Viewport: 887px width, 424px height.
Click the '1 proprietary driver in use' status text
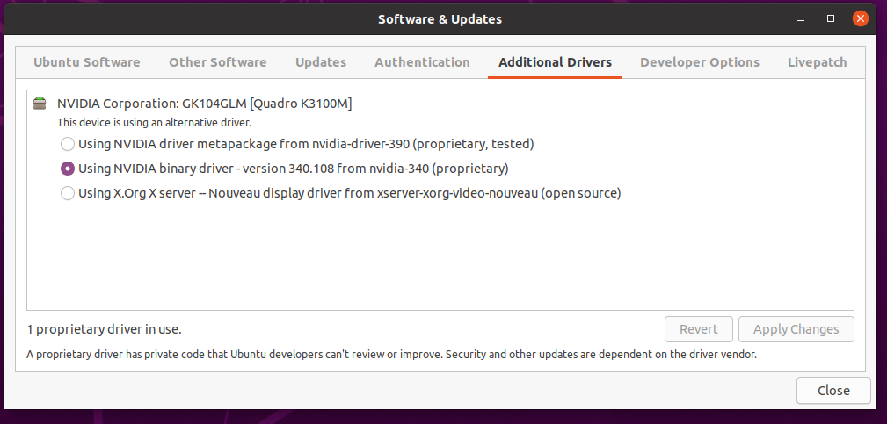[x=105, y=329]
